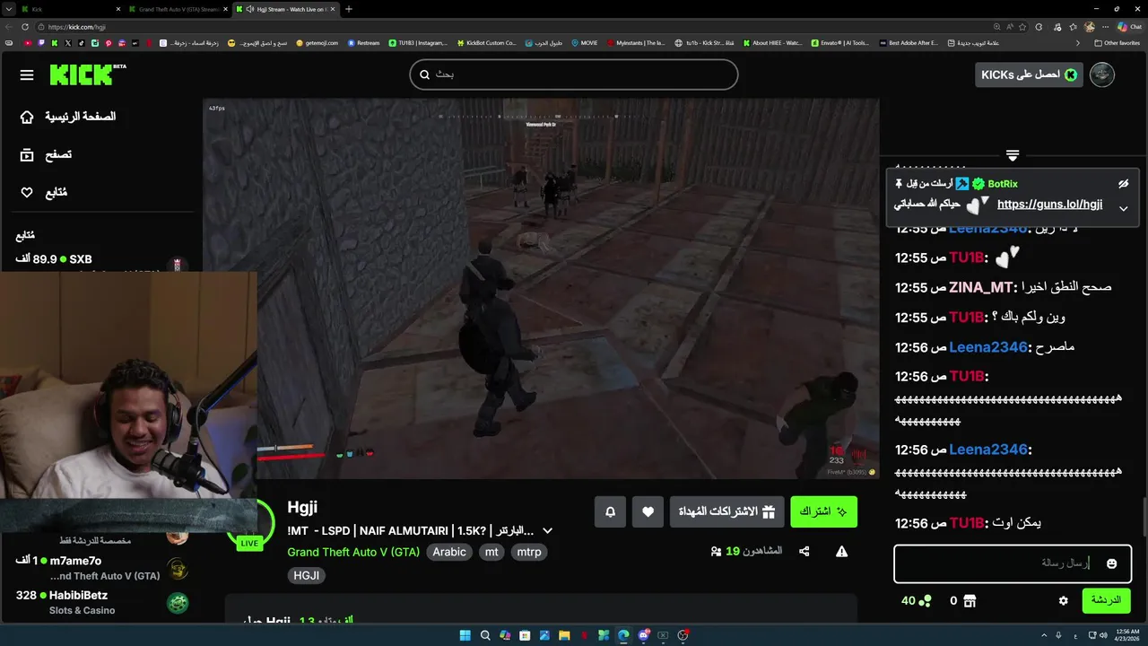This screenshot has width=1148, height=646.
Task: Click the browser refresh icon
Action: 24,27
